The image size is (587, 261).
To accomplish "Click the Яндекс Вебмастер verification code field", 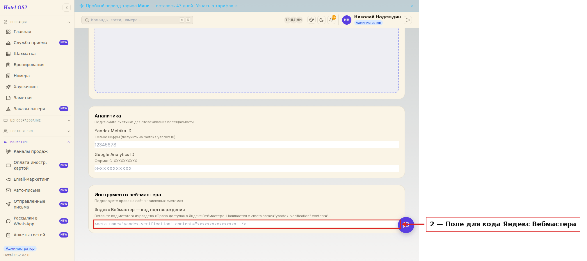I will pos(246,224).
